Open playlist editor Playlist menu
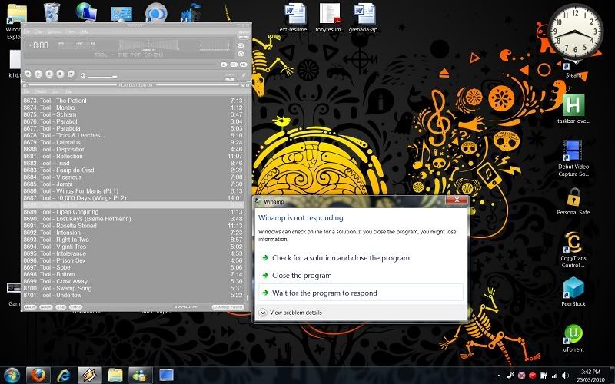This screenshot has height=384, width=615. pos(40,91)
